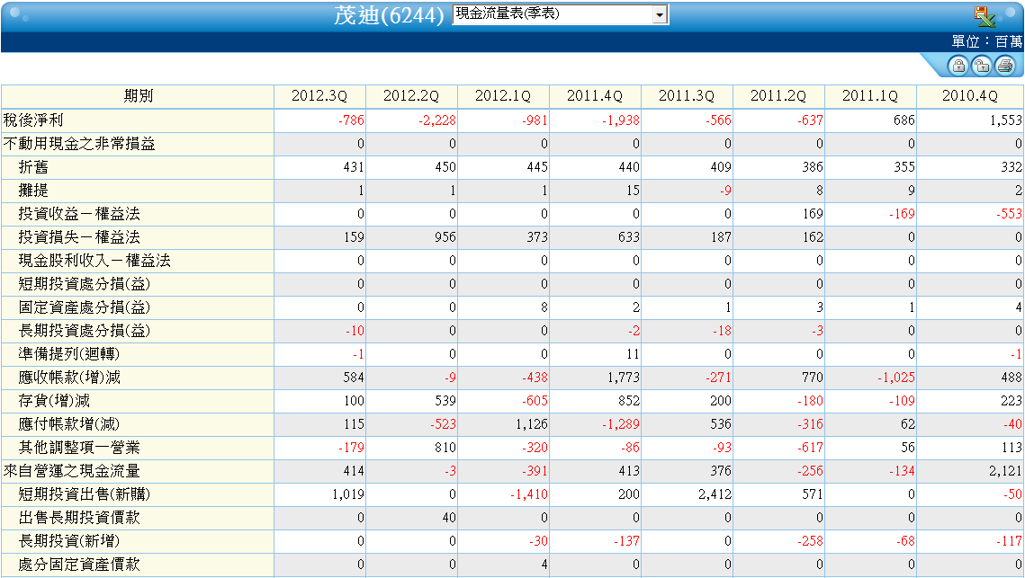Click the -1,025 receivables value

pos(896,378)
